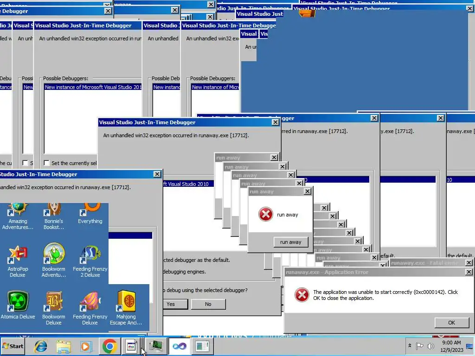Select the Mahjong Escape desktop icon
The height and width of the screenshot is (356, 475).
(126, 308)
